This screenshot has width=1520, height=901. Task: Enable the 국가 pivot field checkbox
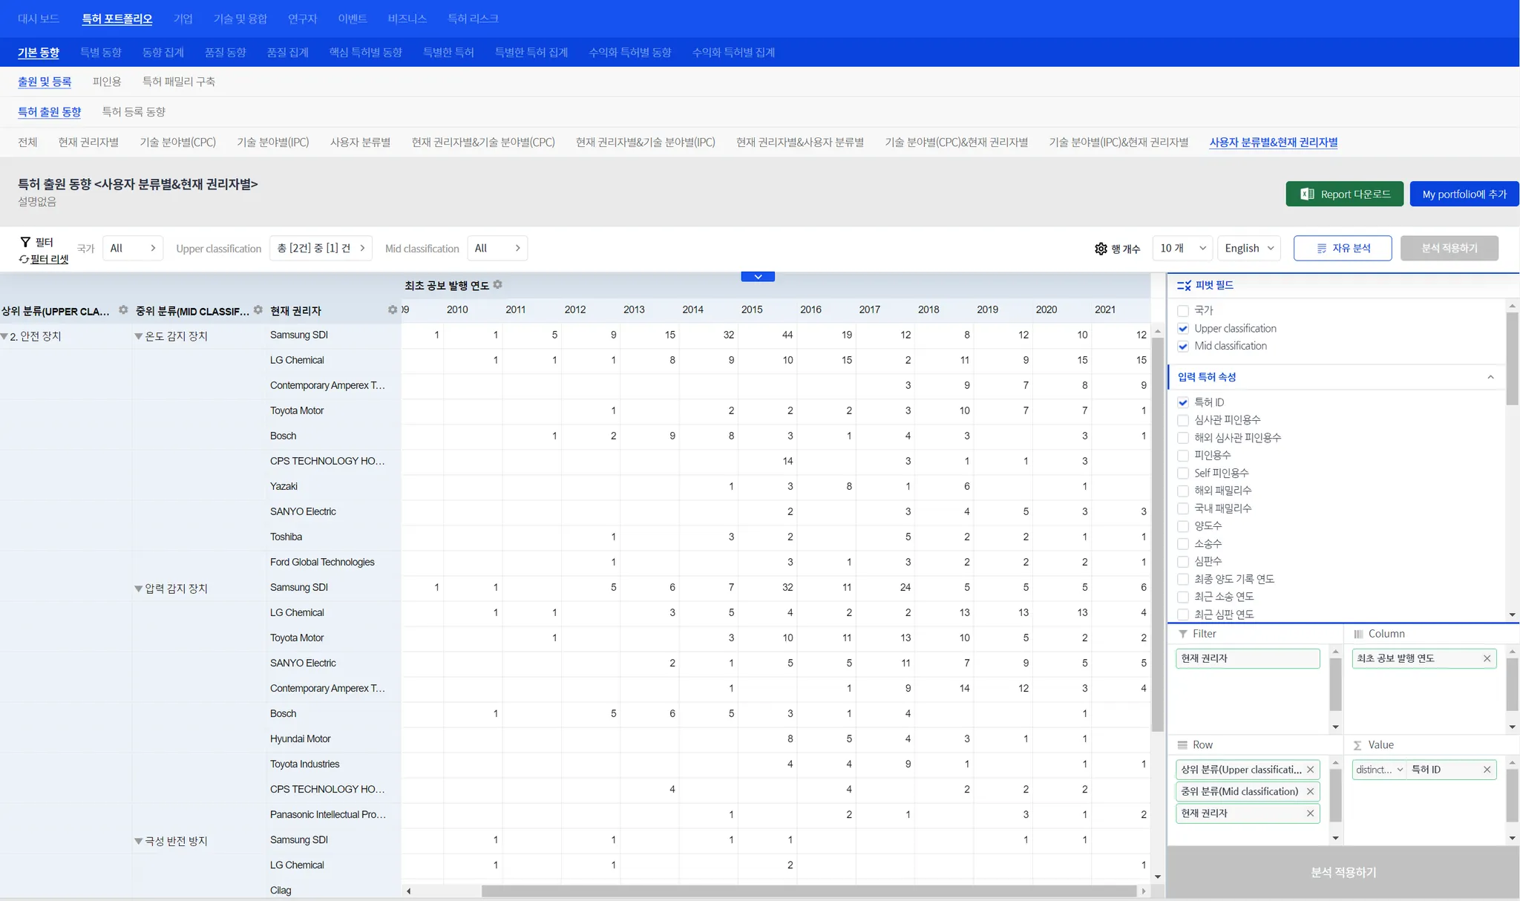tap(1183, 311)
